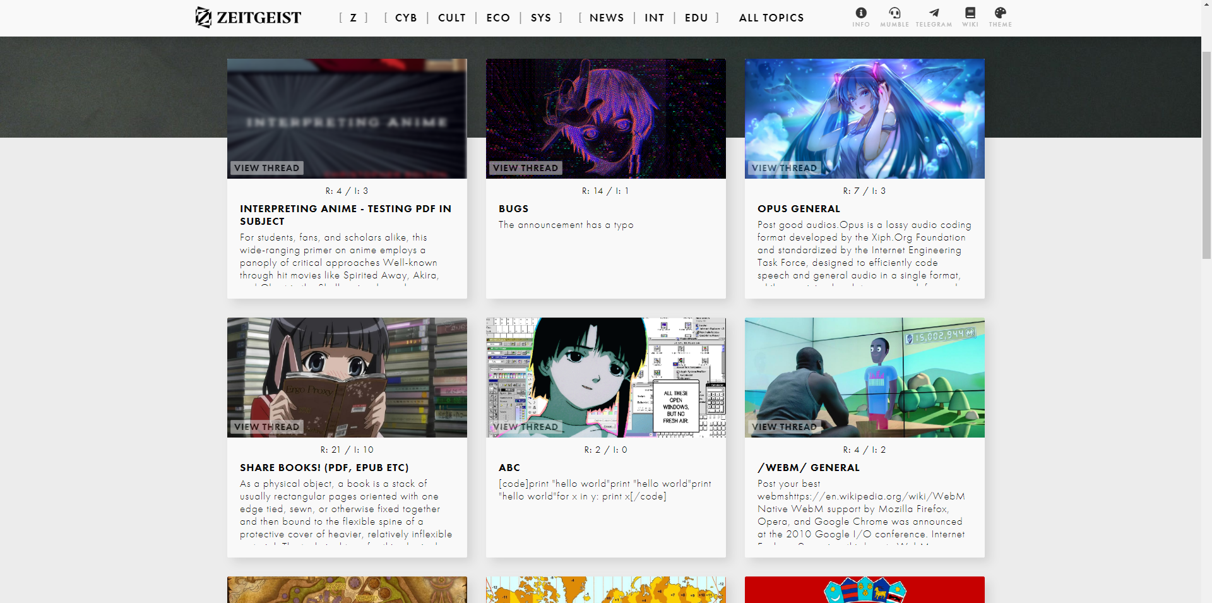Open the NEWS board
Viewport: 1212px width, 603px height.
[607, 18]
